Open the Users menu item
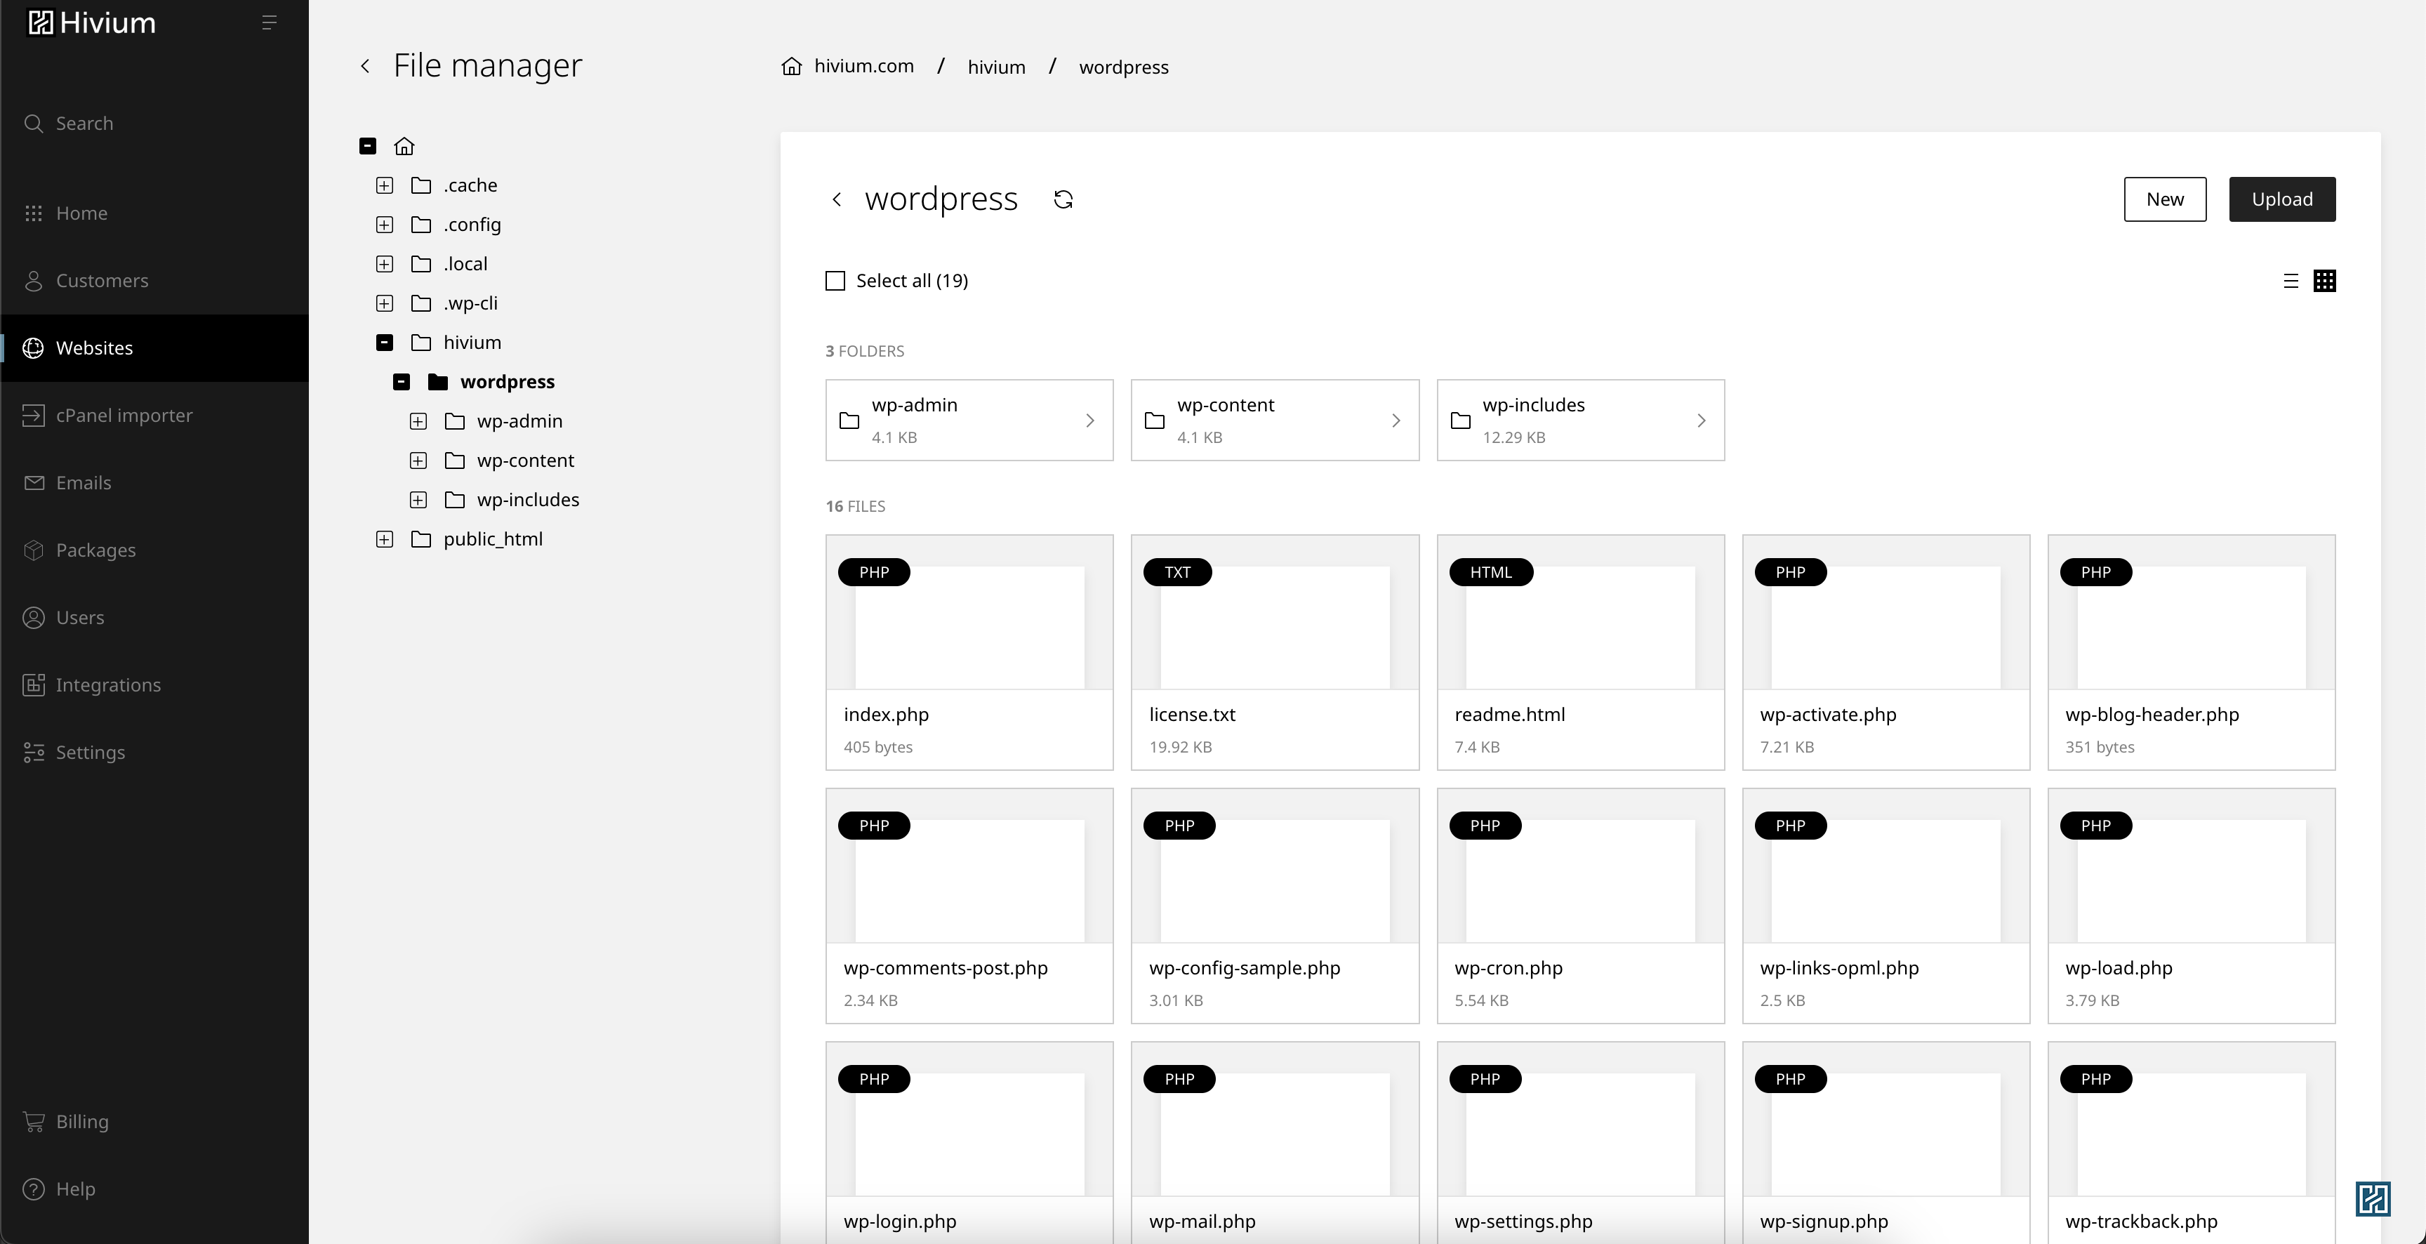 [154, 618]
